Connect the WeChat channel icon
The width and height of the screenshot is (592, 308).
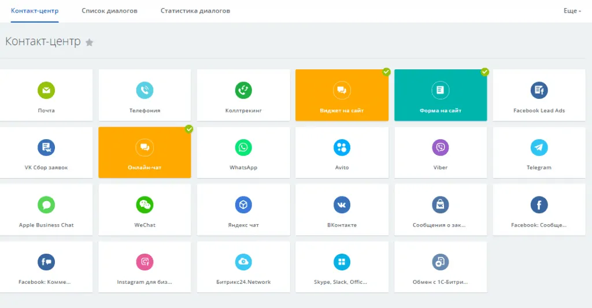click(x=145, y=205)
